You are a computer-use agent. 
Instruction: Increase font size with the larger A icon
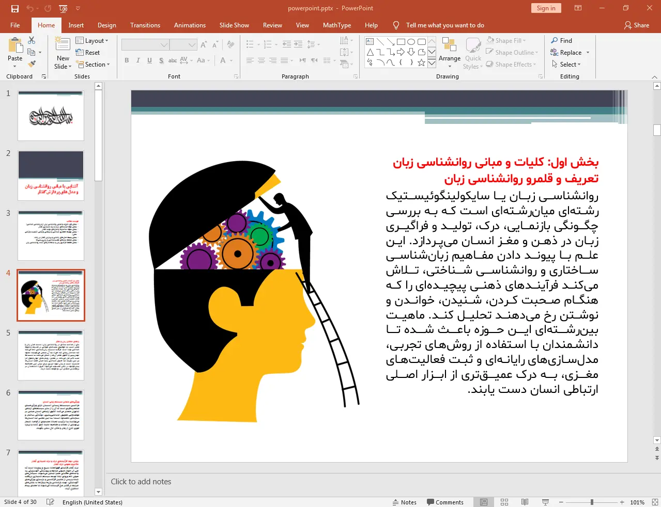click(x=204, y=45)
